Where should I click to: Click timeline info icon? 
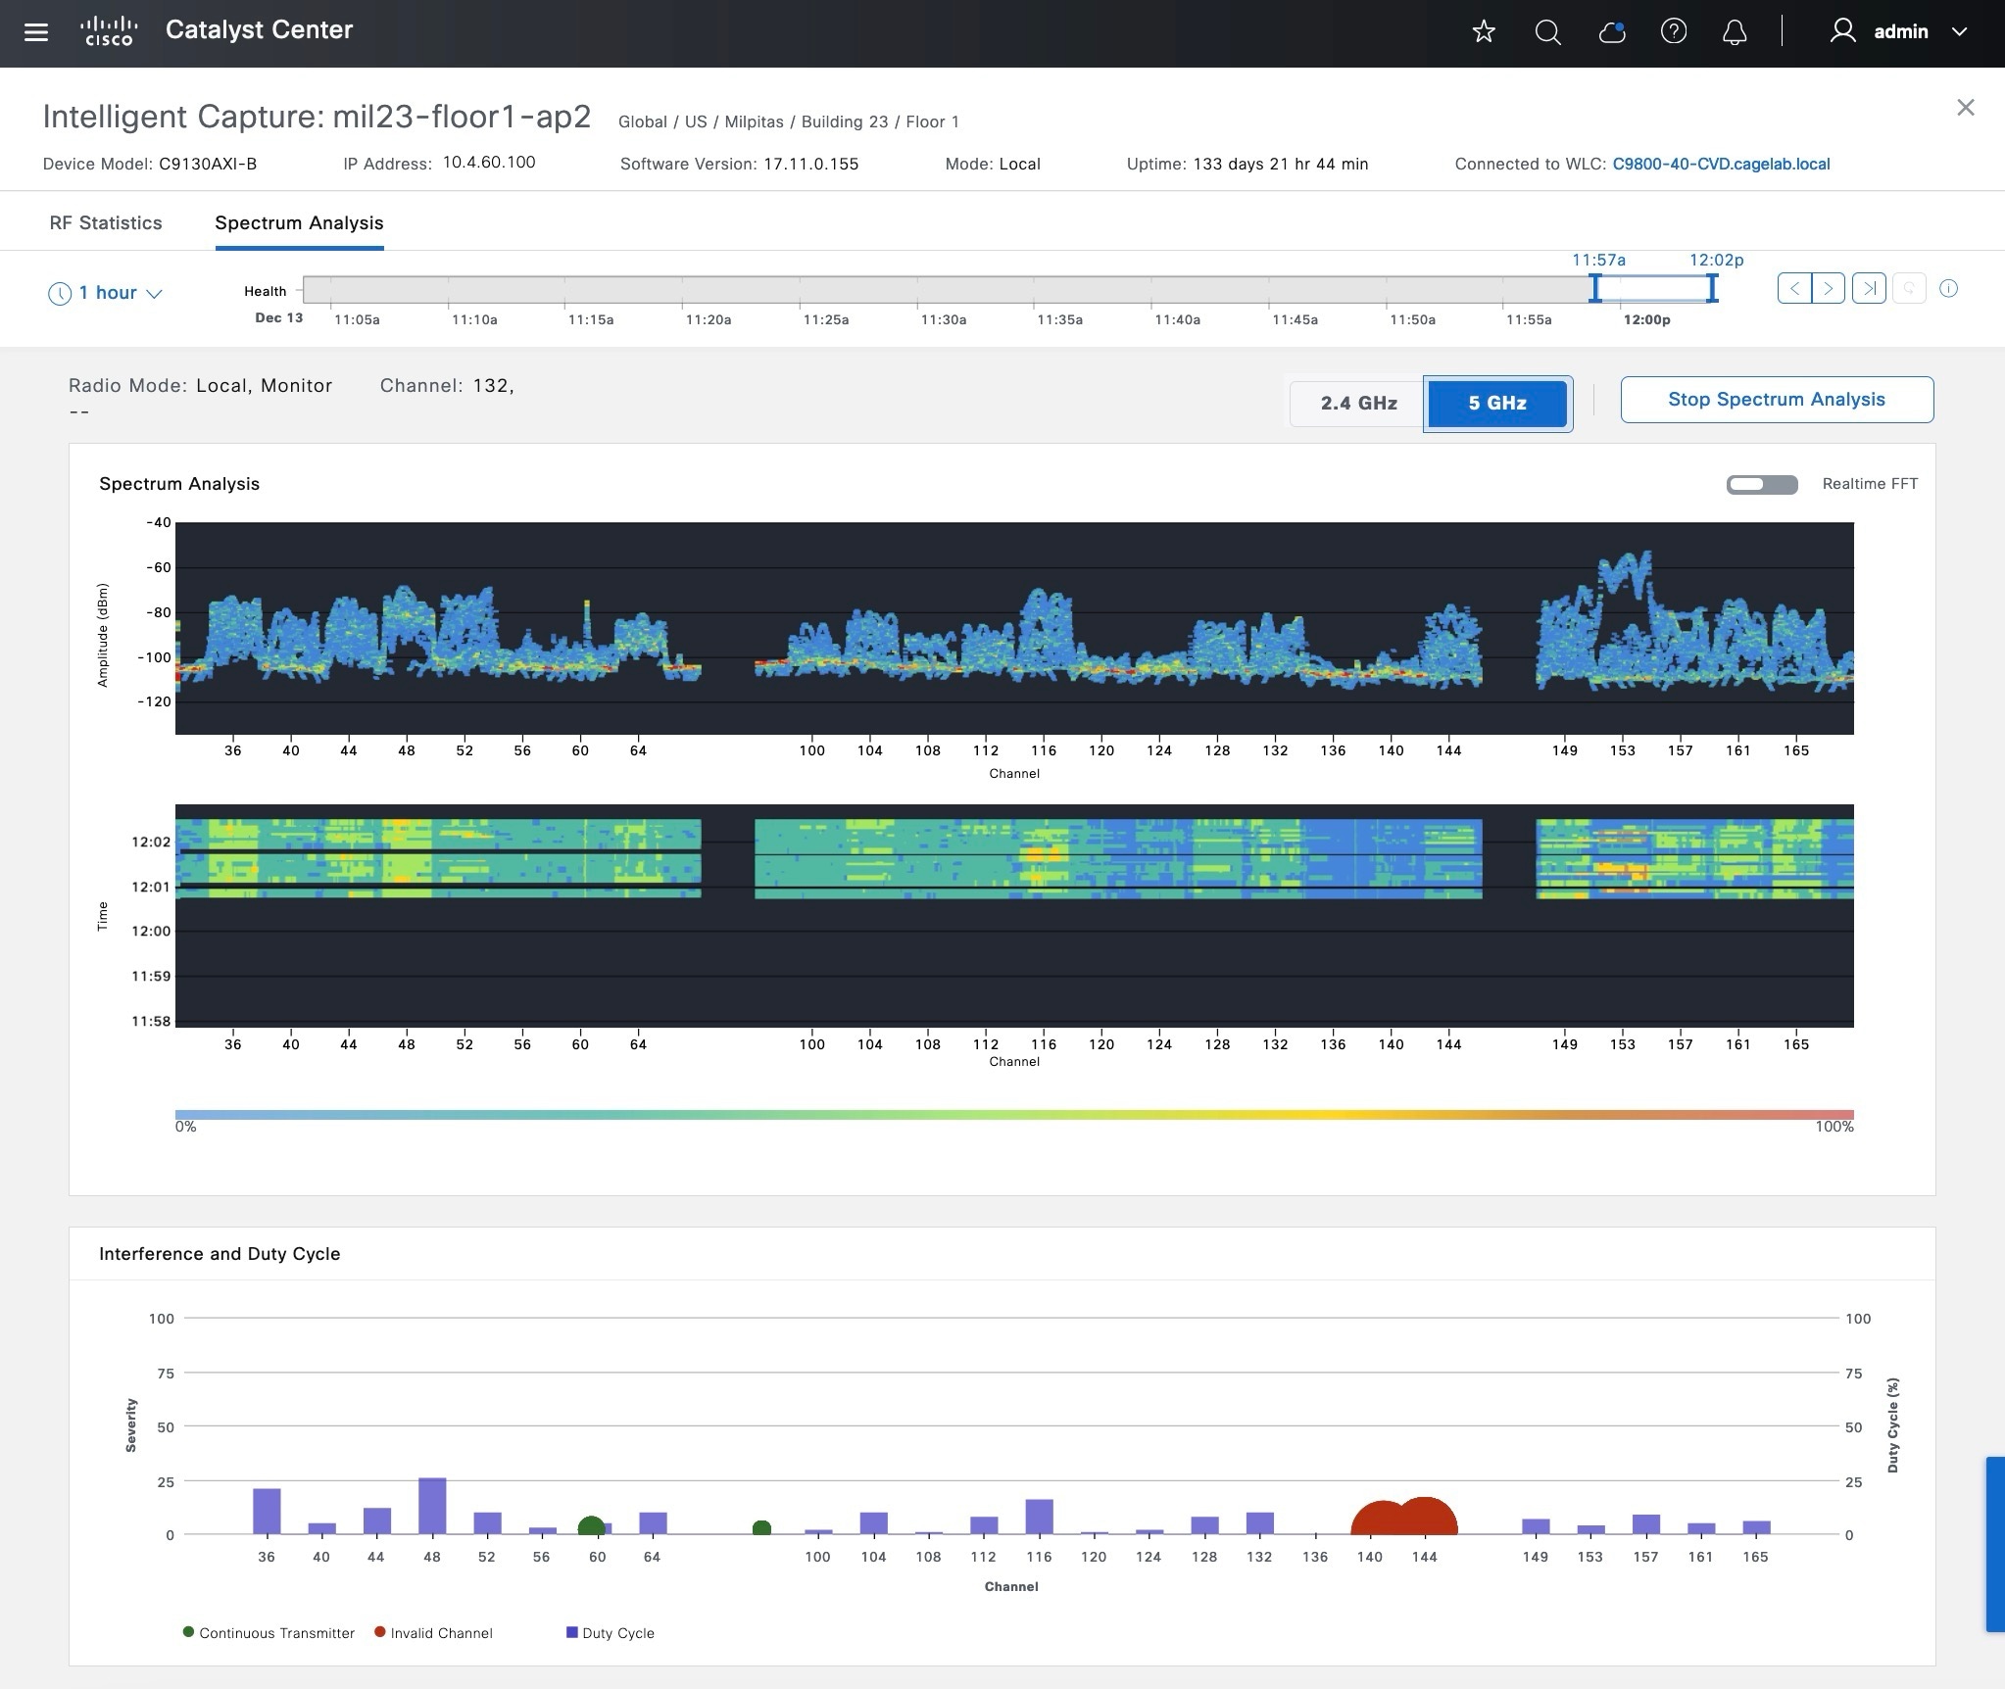[1948, 289]
